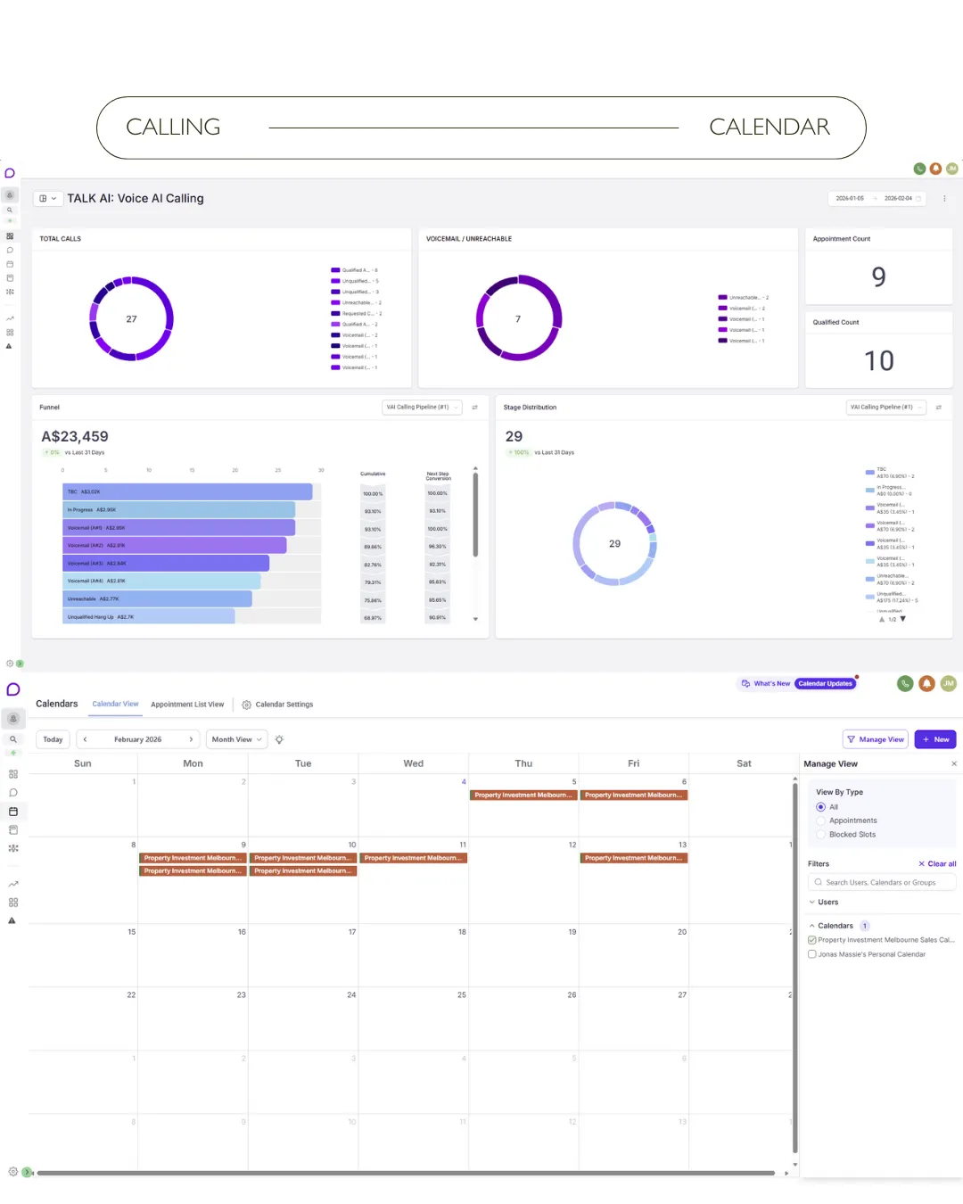
Task: Select the Calendar View tab
Action: (115, 705)
